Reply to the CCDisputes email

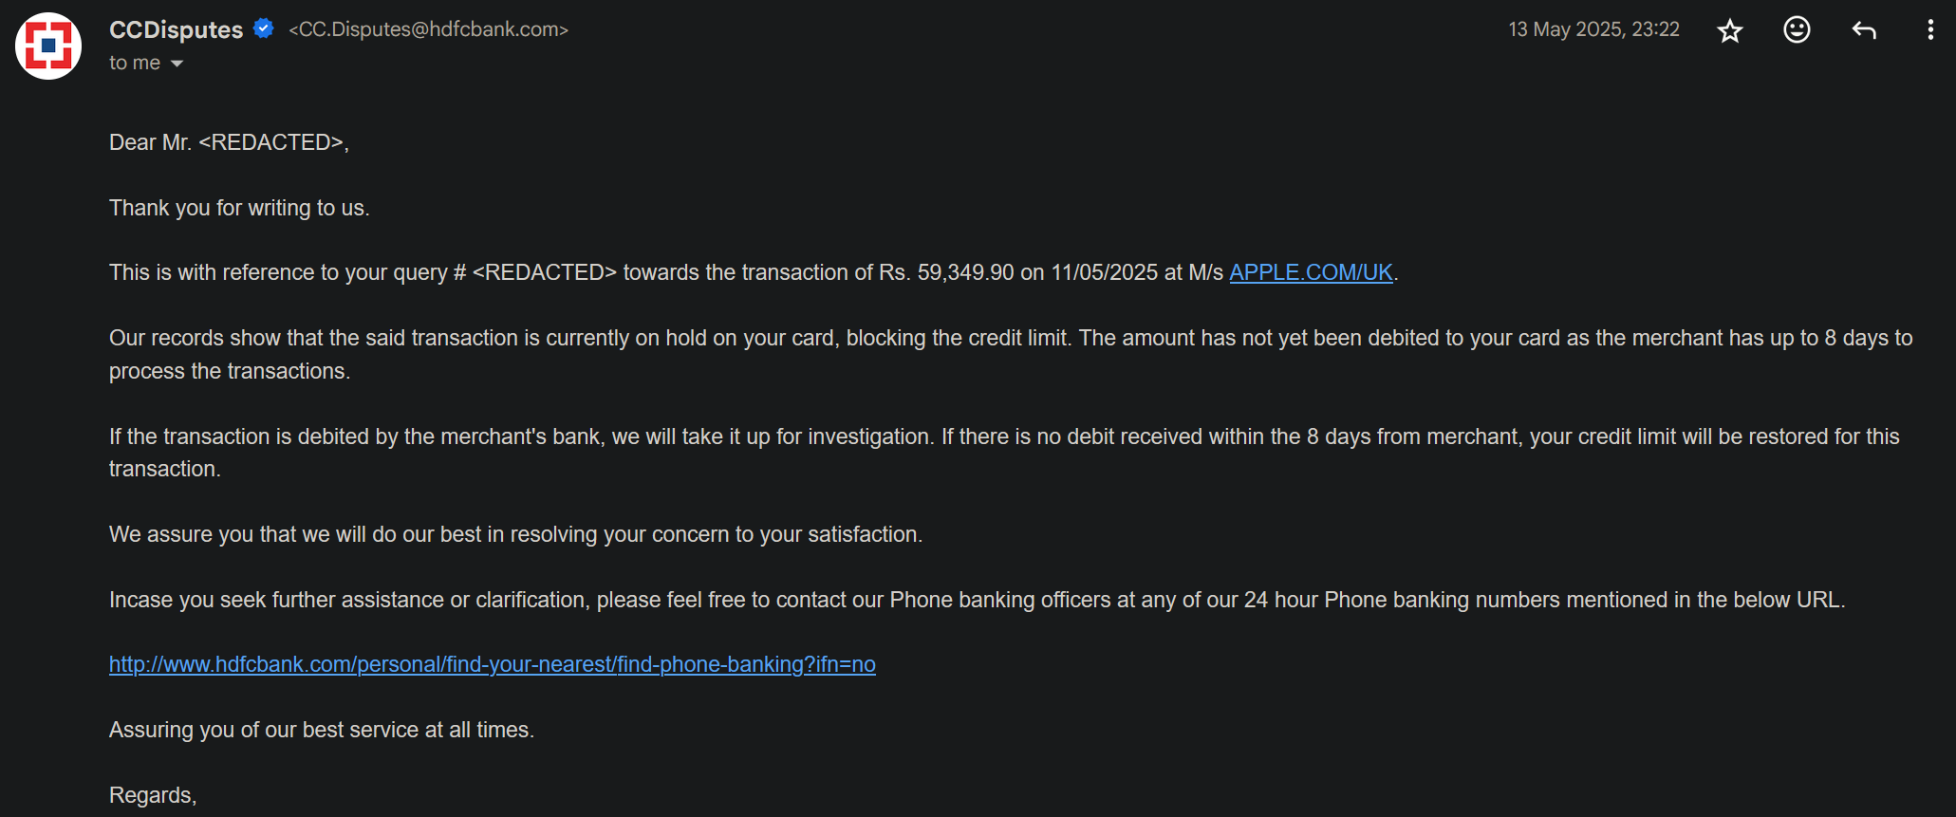(x=1864, y=30)
